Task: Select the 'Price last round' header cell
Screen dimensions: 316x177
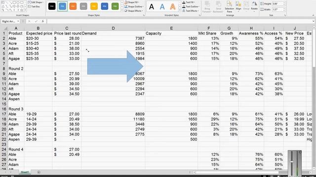Action: point(67,33)
